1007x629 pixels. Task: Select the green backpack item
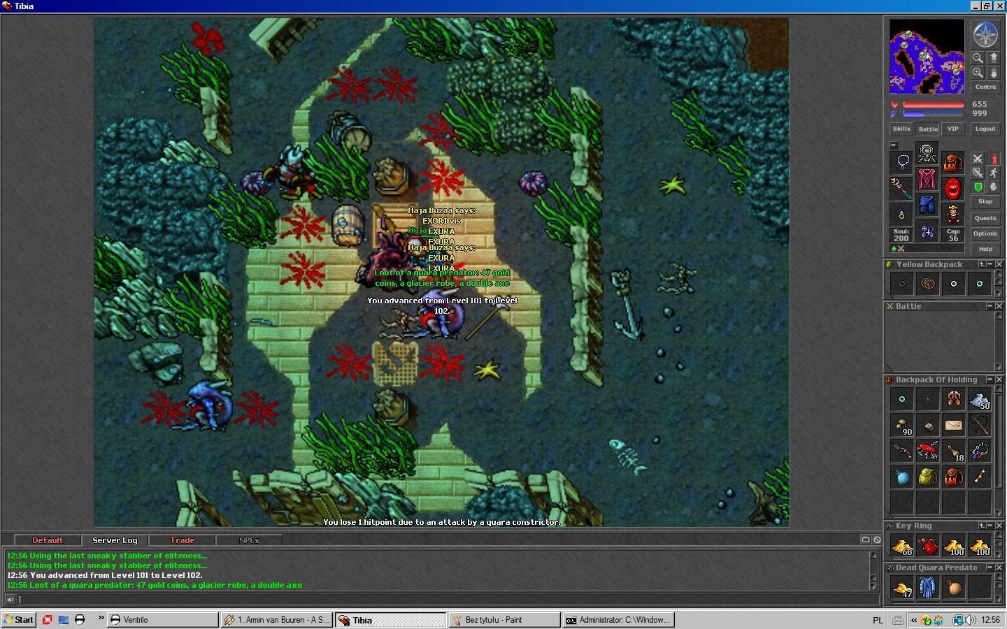[927, 477]
